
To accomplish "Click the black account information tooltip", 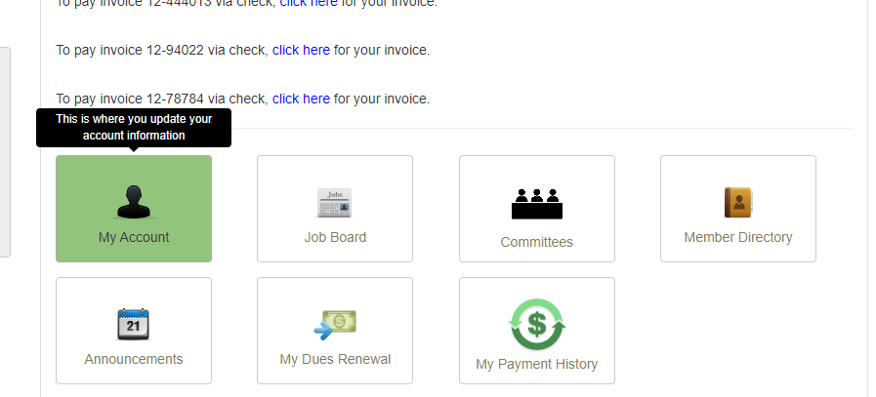I will point(134,128).
